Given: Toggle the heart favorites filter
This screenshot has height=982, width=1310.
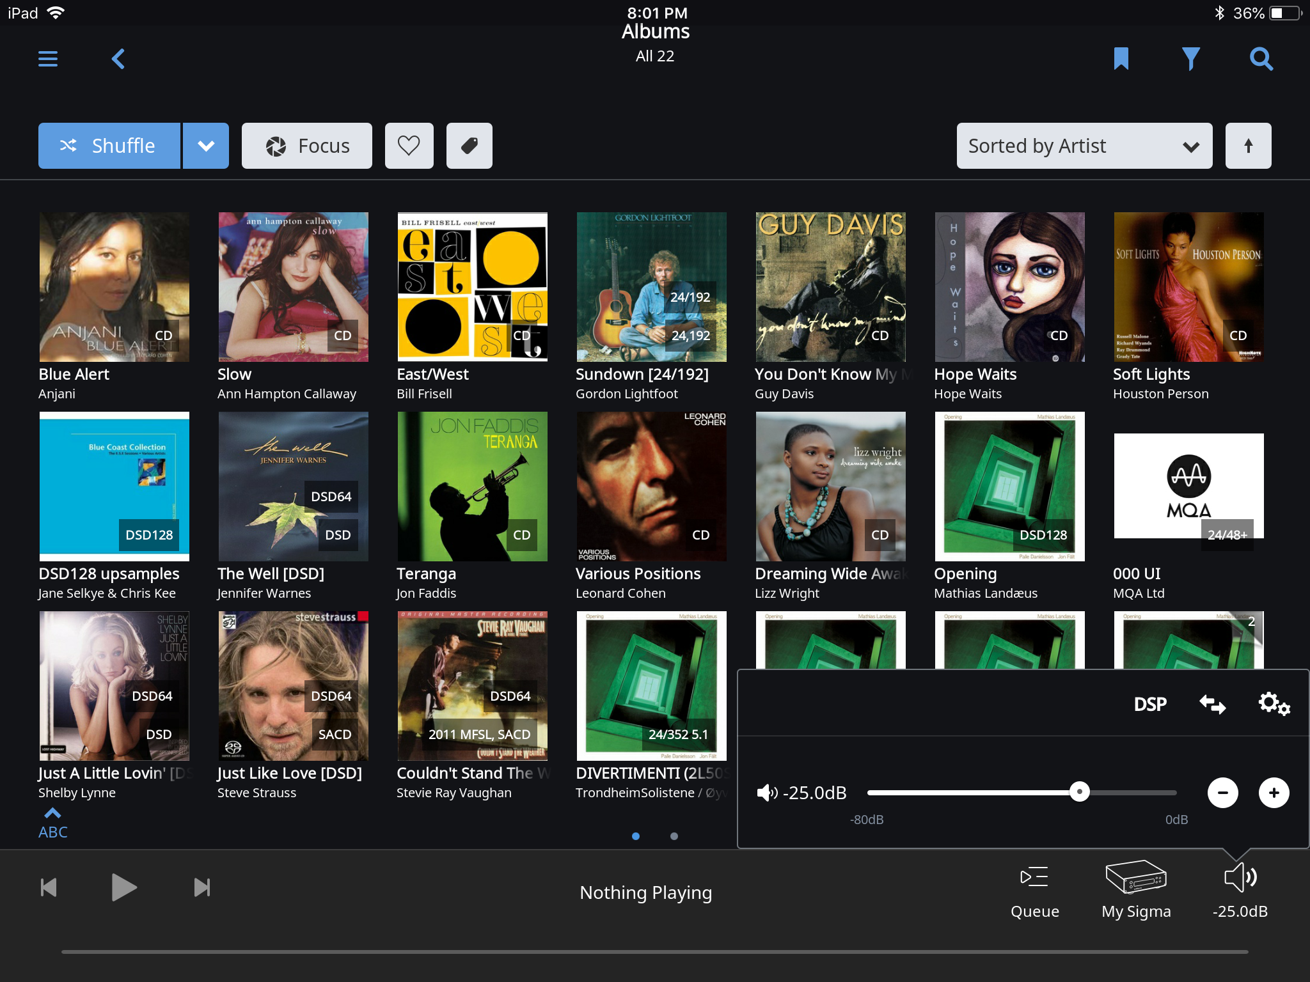Looking at the screenshot, I should click(x=409, y=146).
